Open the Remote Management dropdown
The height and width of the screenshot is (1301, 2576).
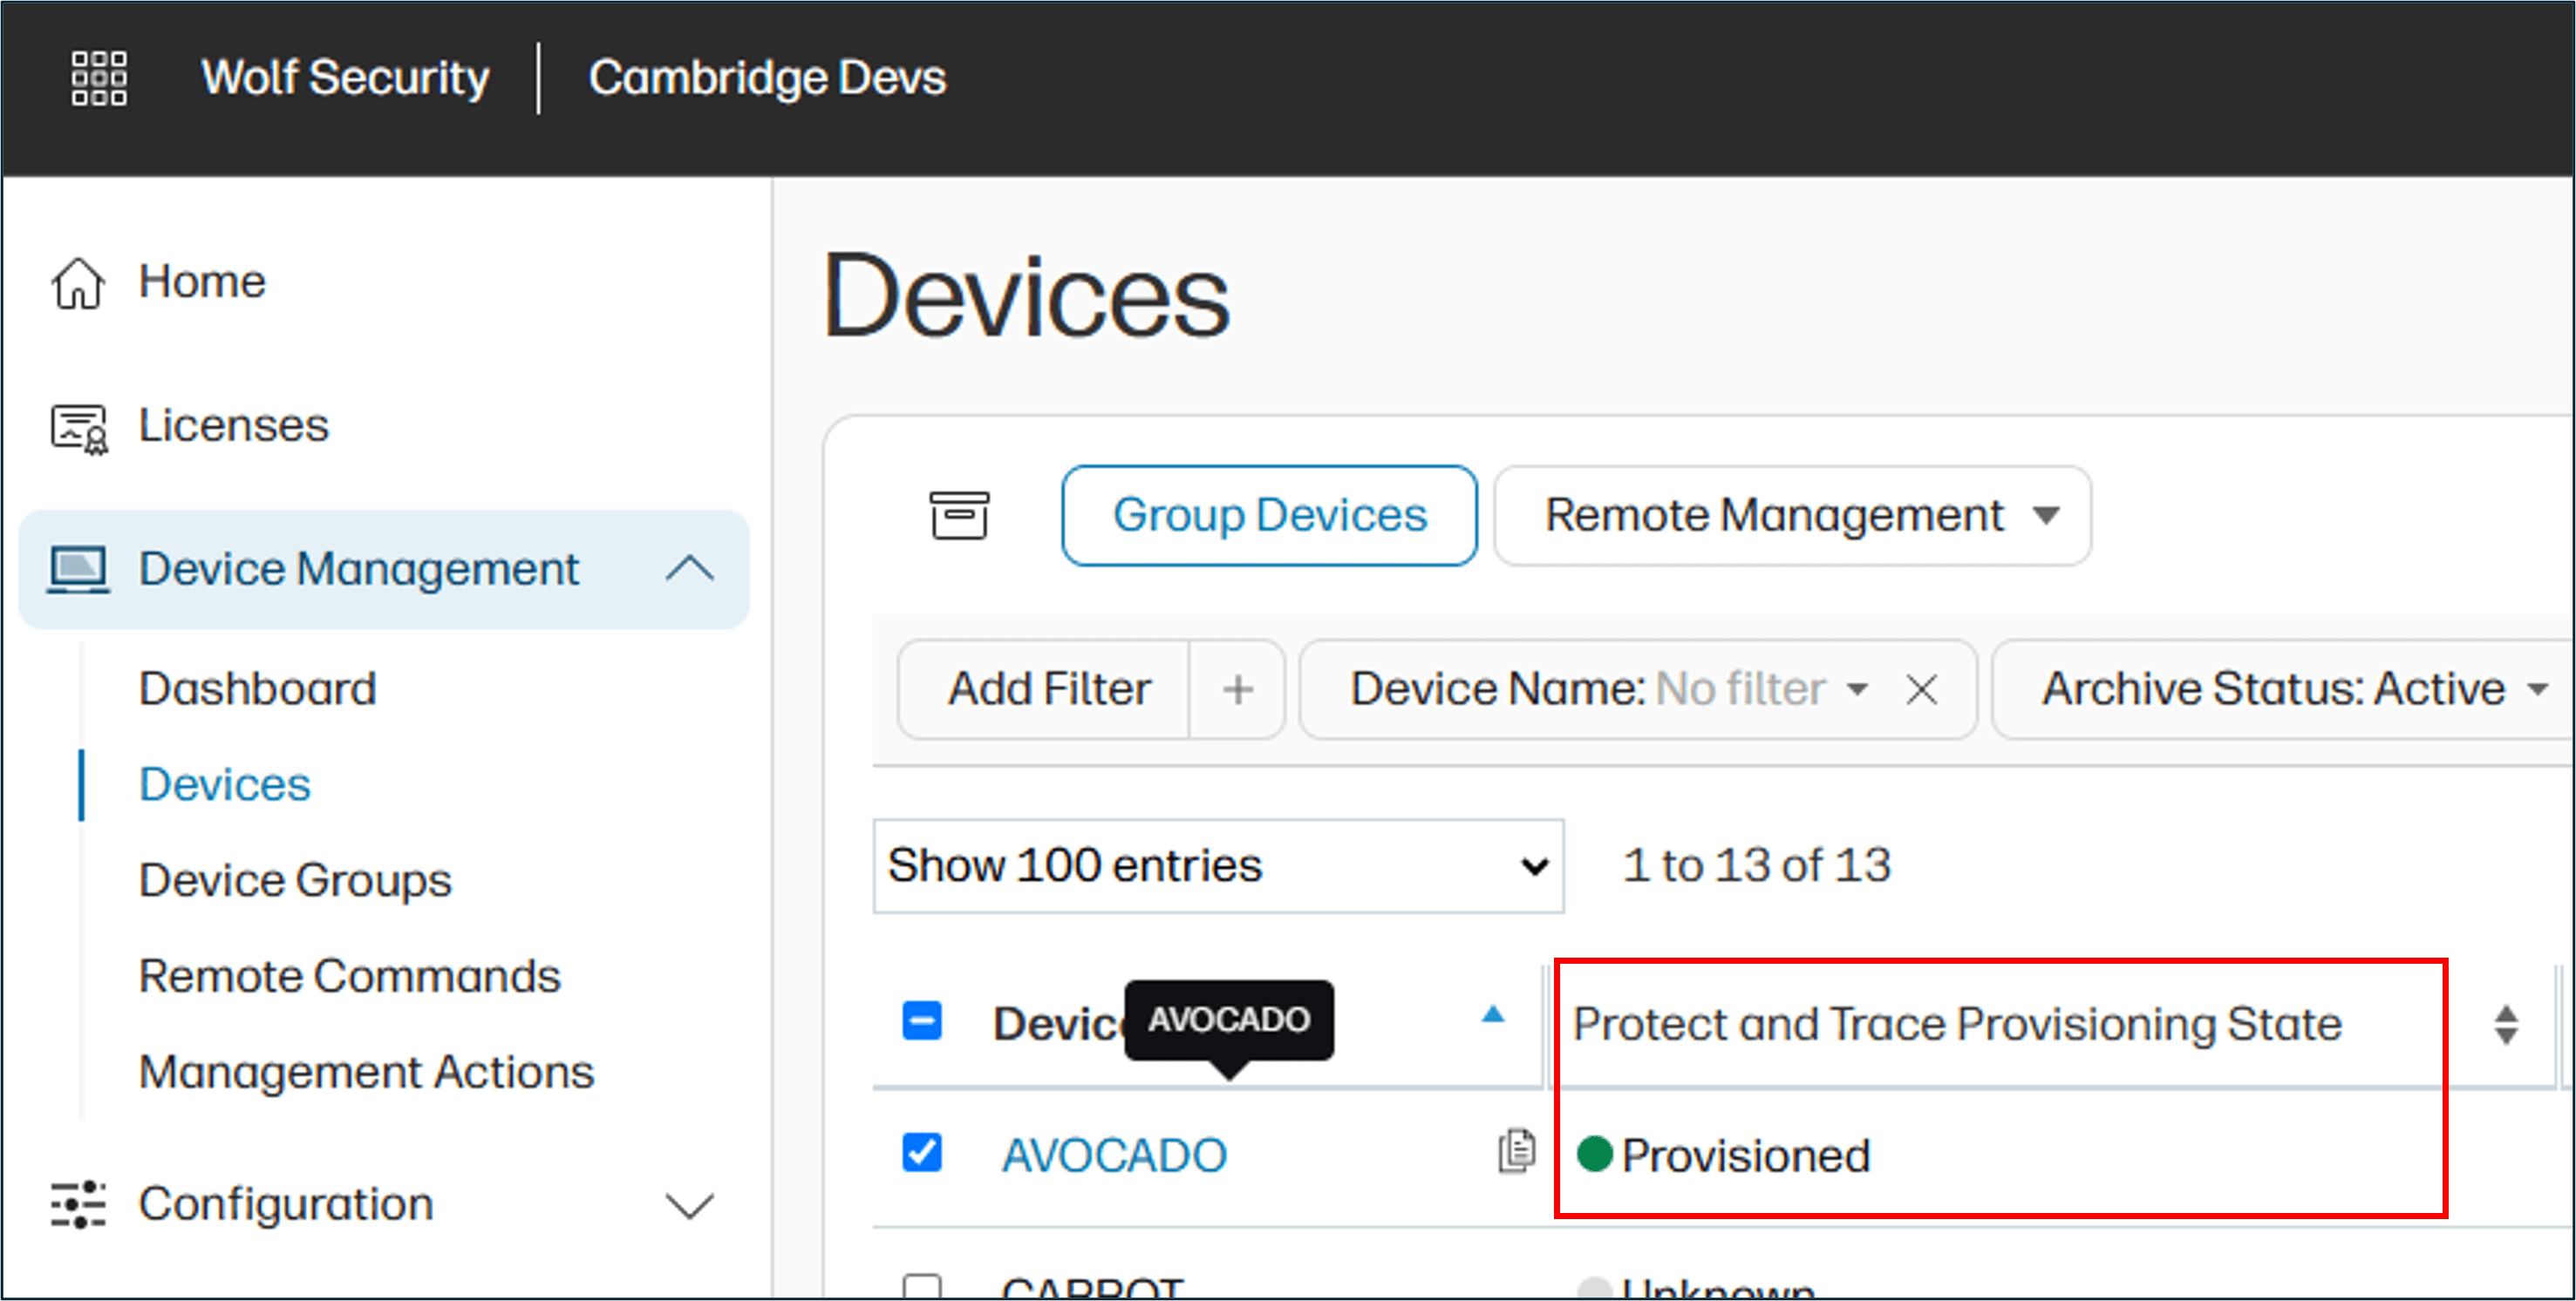tap(1789, 515)
